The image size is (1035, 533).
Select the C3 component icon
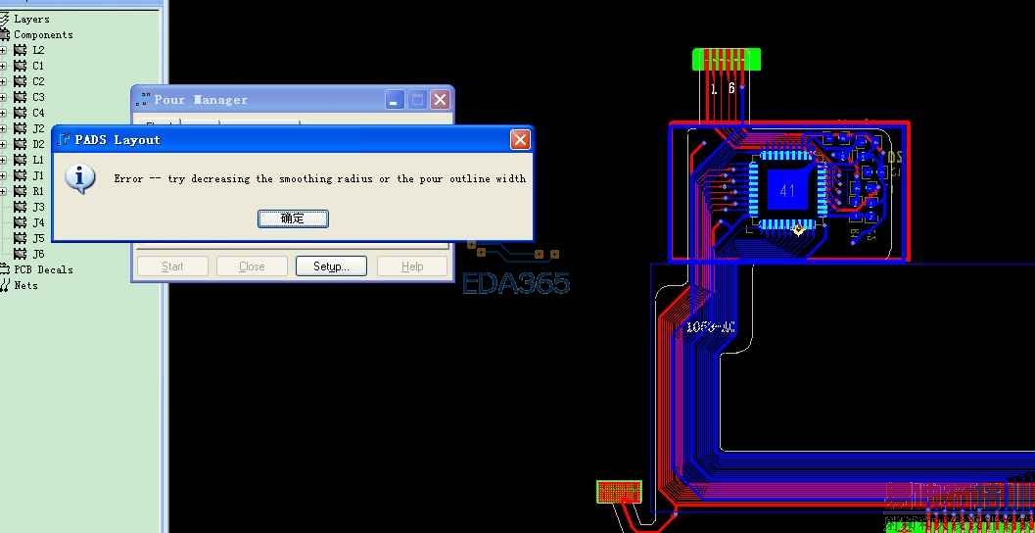tap(20, 97)
